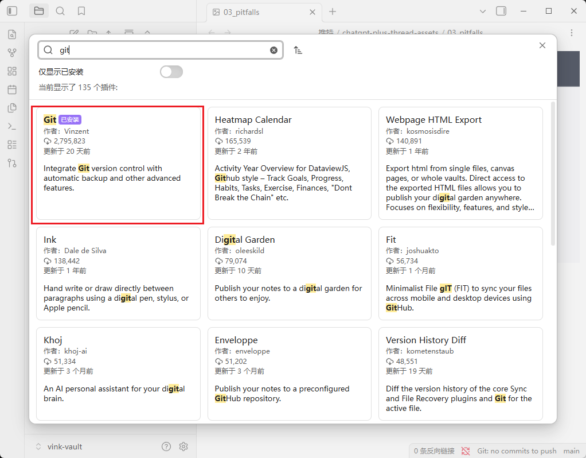Image resolution: width=586 pixels, height=458 pixels.
Task: Click the insert template ribbon icon
Action: coord(12,108)
